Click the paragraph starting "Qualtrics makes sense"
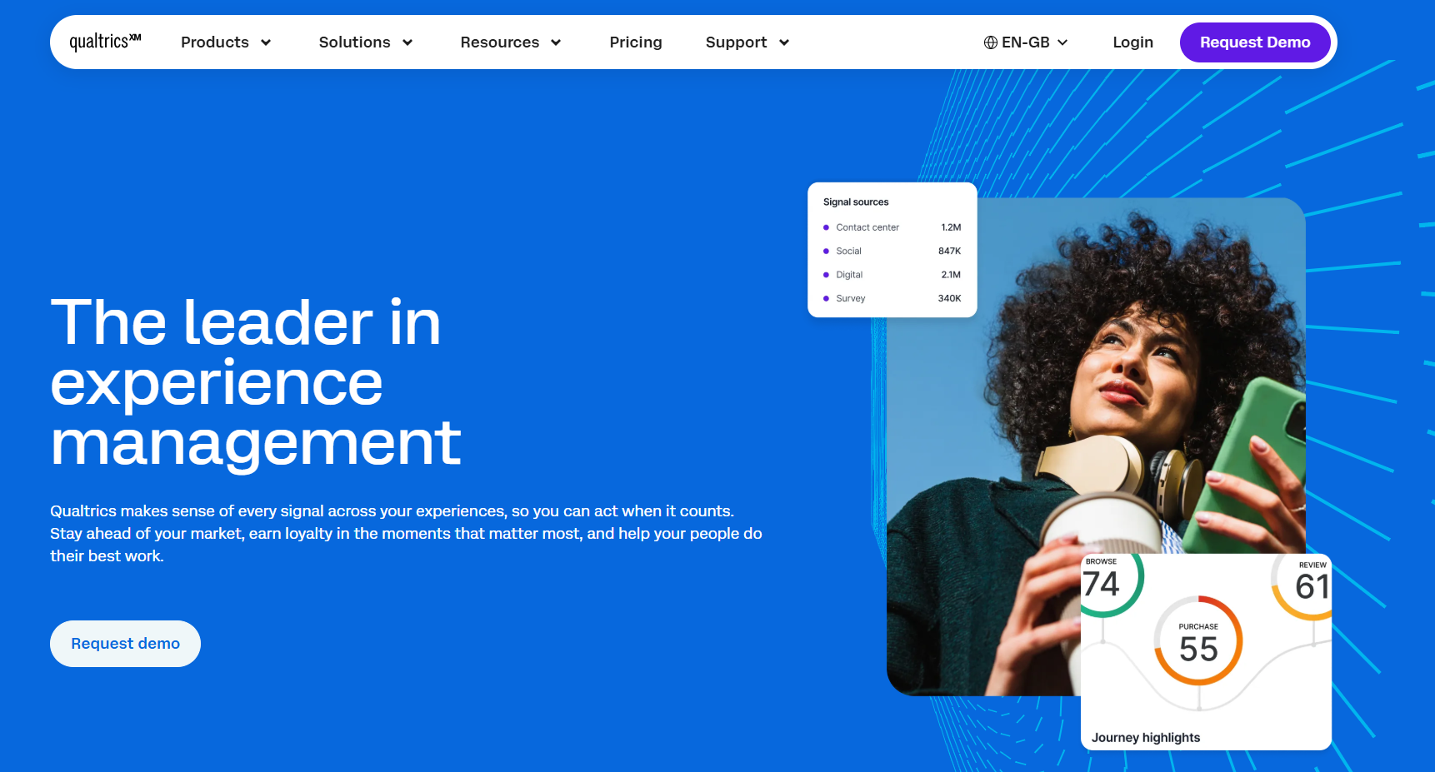 click(406, 533)
